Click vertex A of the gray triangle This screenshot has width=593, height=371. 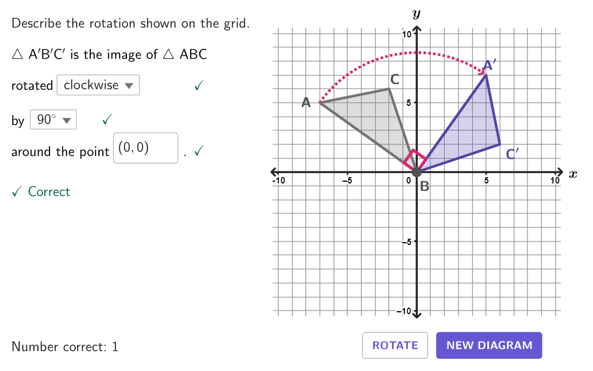[320, 102]
